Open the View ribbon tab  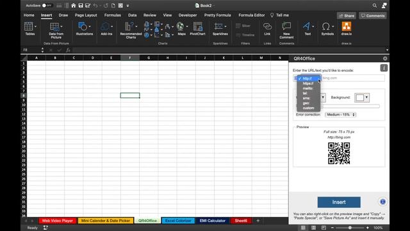[x=167, y=15]
